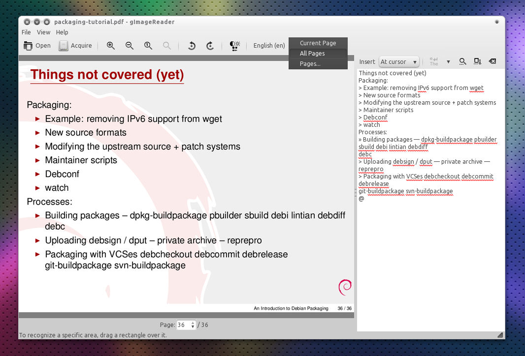The height and width of the screenshot is (356, 525).
Task: Minimize the gImageReader window
Action: tap(37, 22)
